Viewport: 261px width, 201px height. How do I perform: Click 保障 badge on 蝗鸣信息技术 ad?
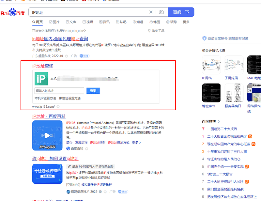point(123,192)
